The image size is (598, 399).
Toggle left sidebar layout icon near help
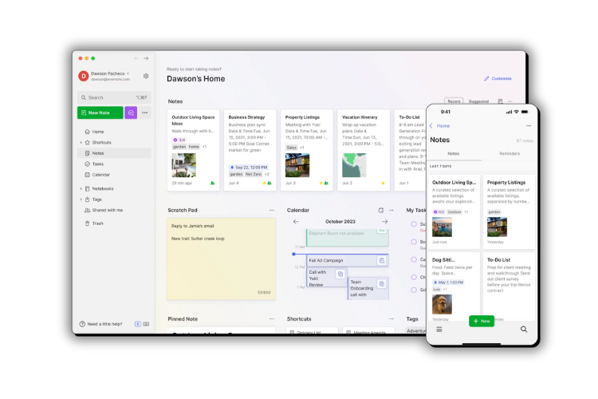pos(138,324)
